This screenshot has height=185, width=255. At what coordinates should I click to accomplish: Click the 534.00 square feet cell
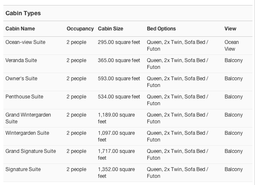click(x=119, y=97)
